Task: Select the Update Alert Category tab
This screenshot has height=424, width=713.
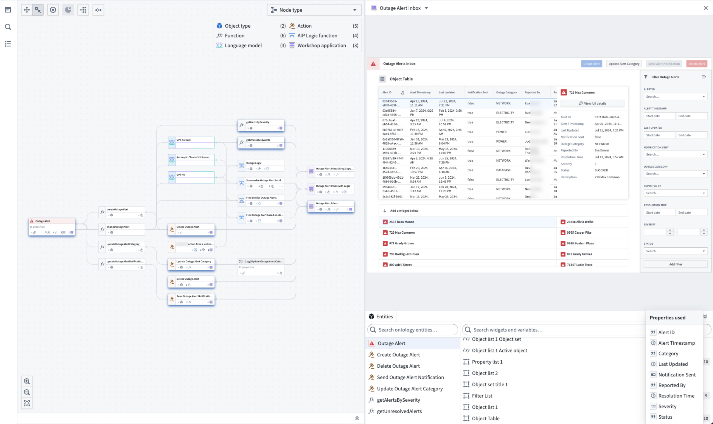Action: tap(624, 64)
